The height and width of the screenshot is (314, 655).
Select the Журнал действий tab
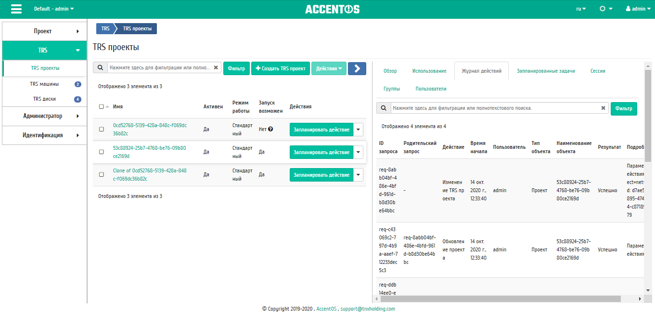[x=481, y=71]
